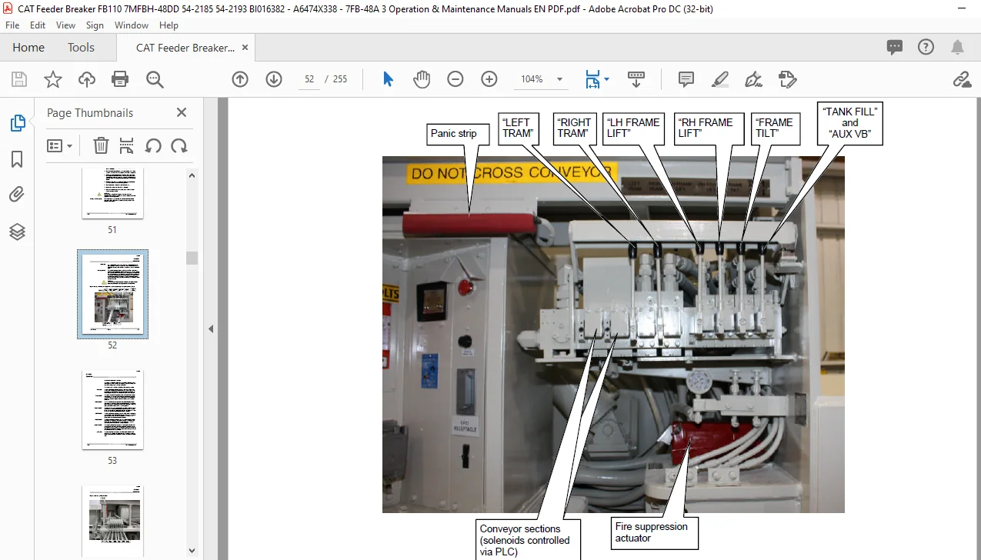The width and height of the screenshot is (981, 560).
Task: Close the Page Thumbnails panel
Action: pos(182,112)
